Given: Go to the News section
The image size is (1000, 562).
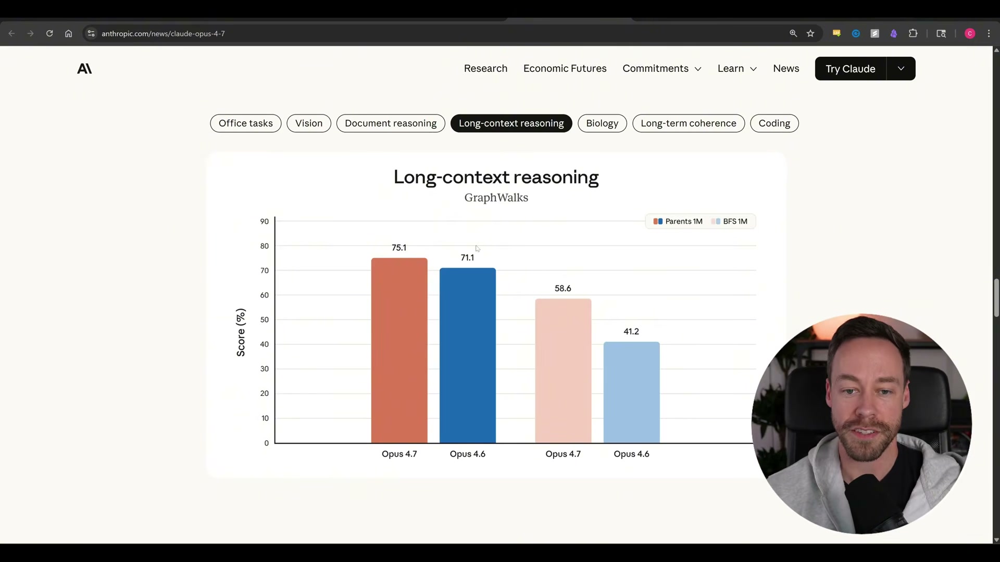Looking at the screenshot, I should 786,68.
